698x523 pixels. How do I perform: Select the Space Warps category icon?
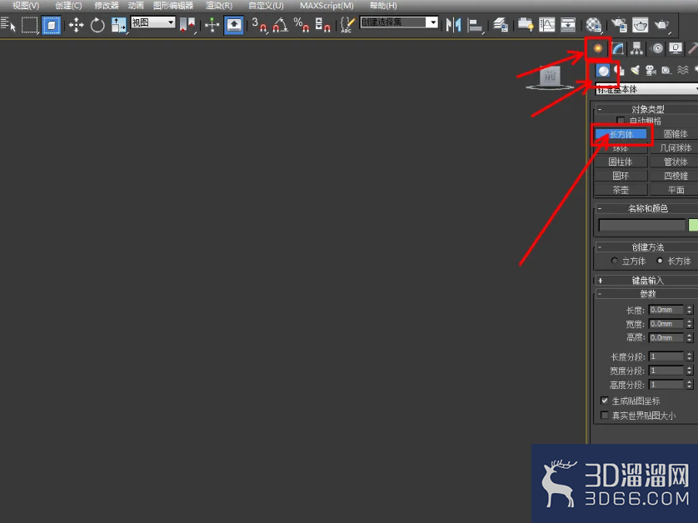click(683, 70)
